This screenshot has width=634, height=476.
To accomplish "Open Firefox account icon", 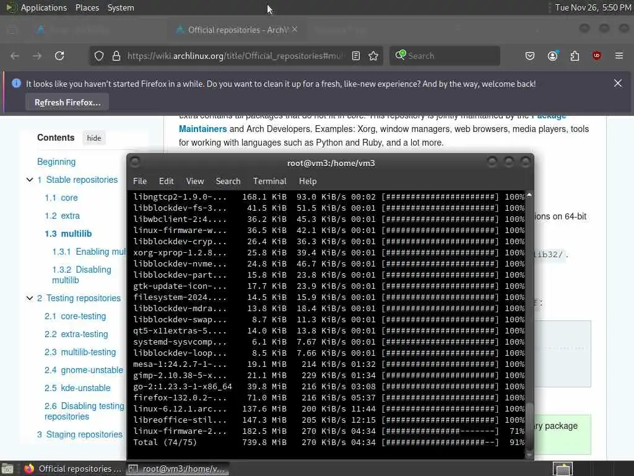I will [552, 56].
